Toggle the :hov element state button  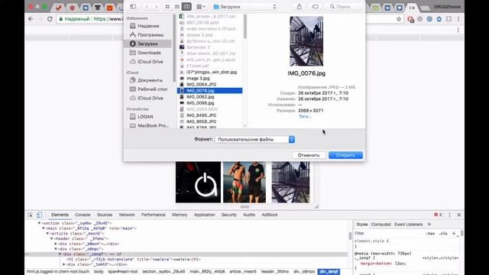[x=431, y=234]
